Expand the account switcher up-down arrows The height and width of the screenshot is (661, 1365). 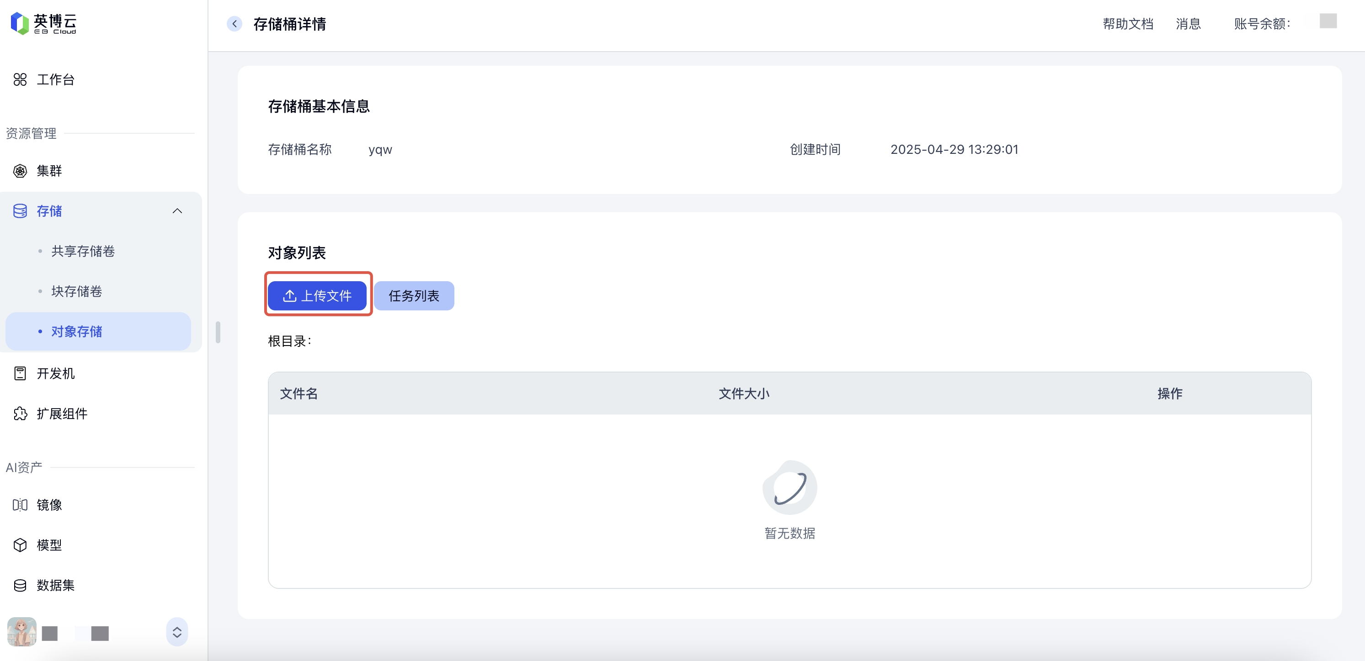click(177, 632)
